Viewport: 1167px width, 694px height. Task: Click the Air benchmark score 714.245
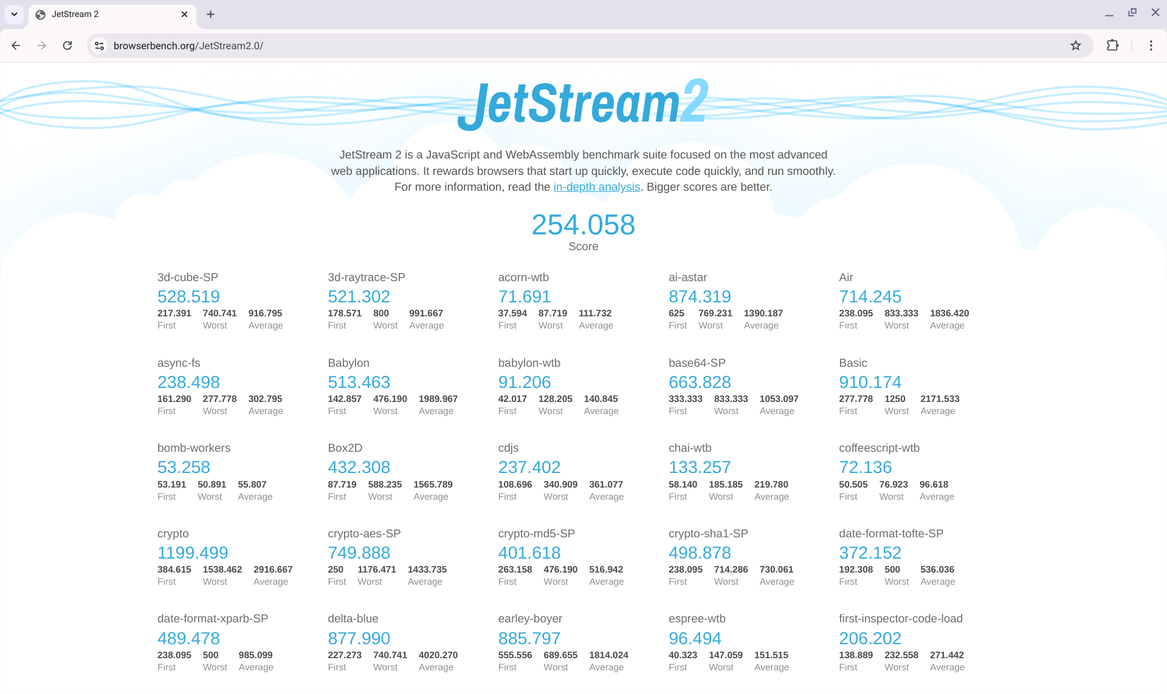click(870, 296)
